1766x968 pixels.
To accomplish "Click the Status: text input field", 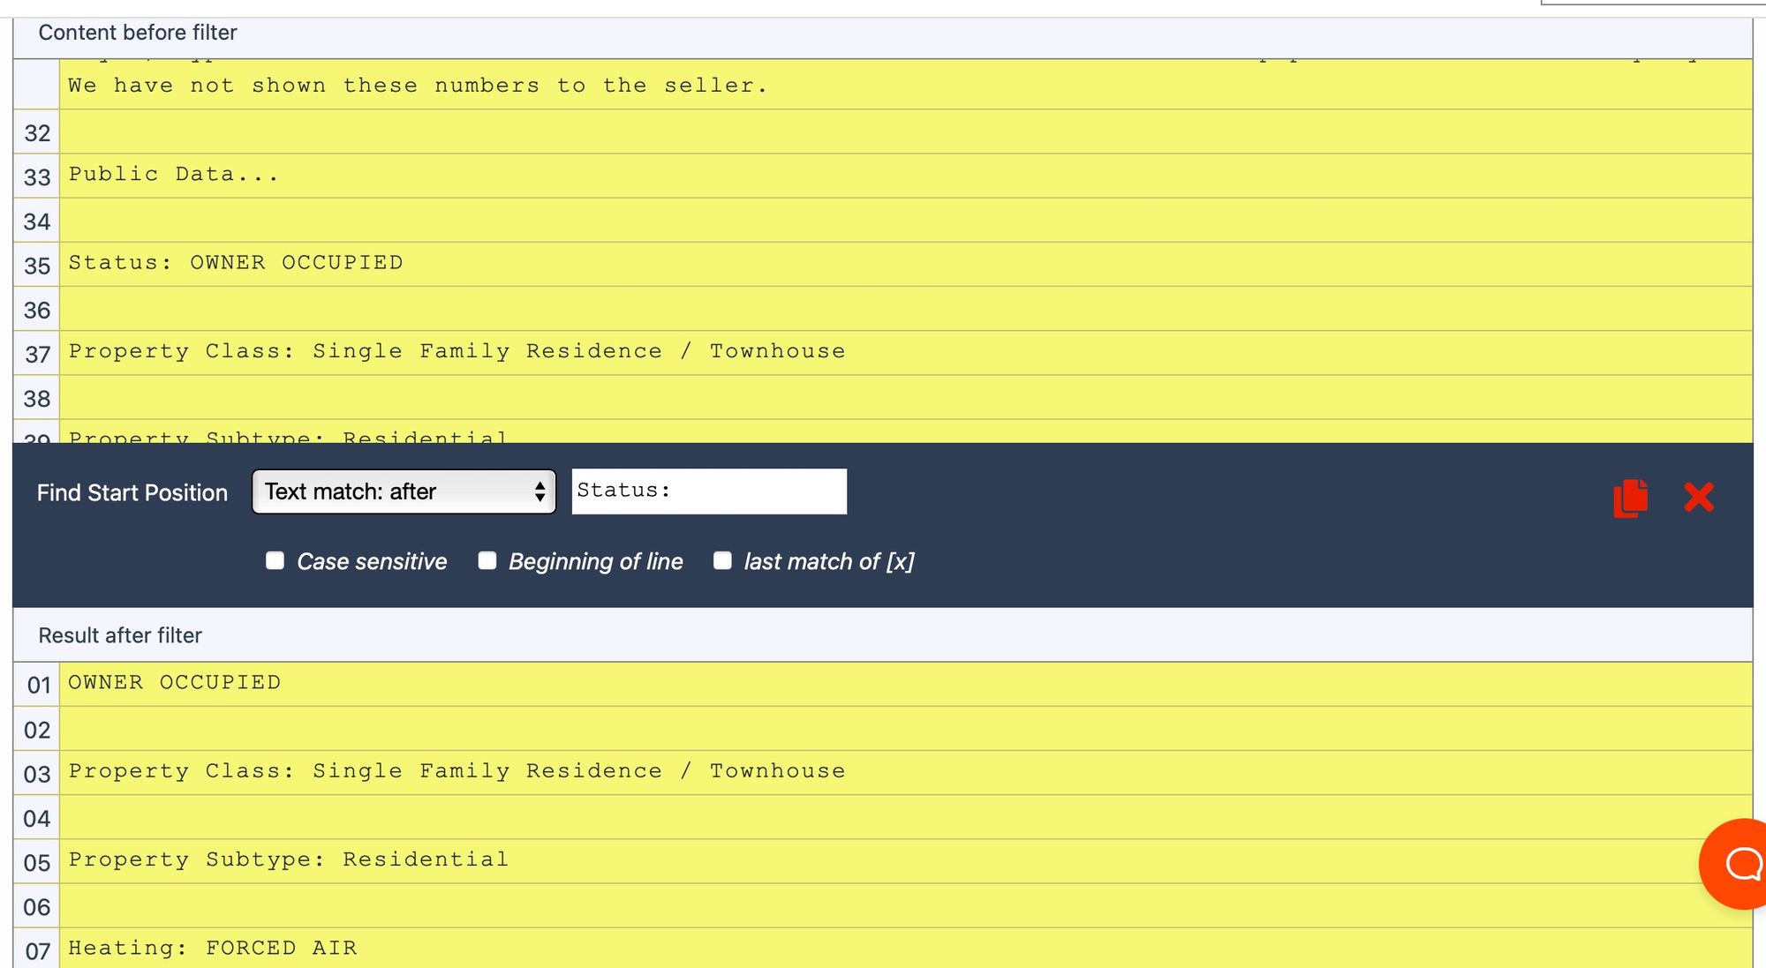I will [x=708, y=492].
